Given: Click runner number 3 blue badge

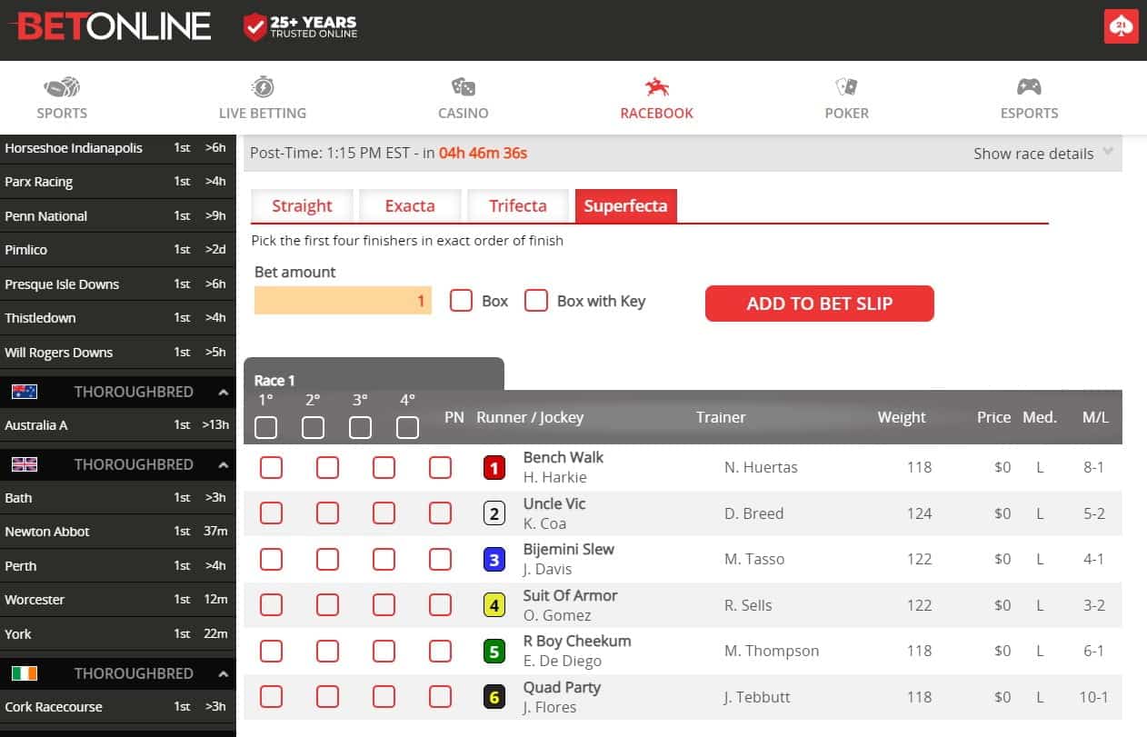Looking at the screenshot, I should click(x=494, y=560).
